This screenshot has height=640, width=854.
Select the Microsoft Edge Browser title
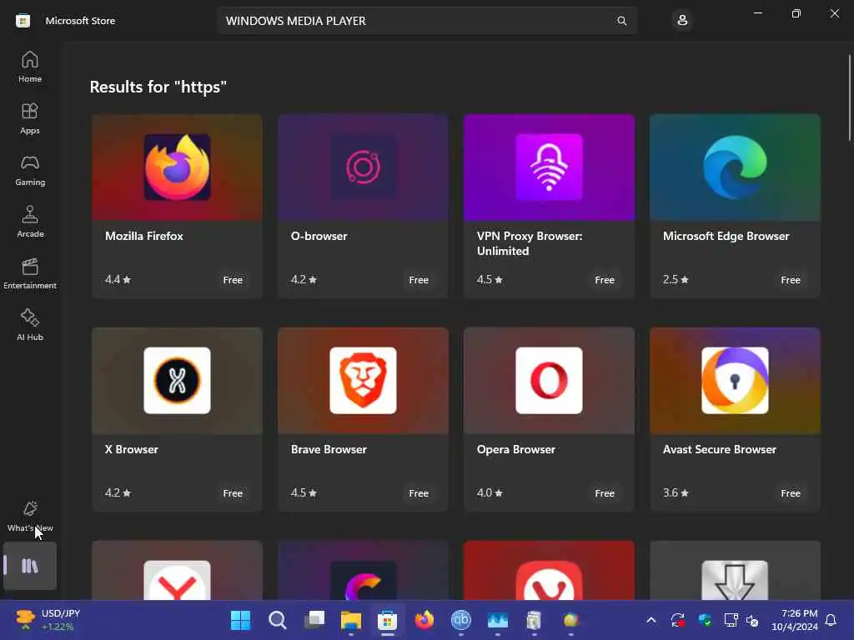pos(726,236)
